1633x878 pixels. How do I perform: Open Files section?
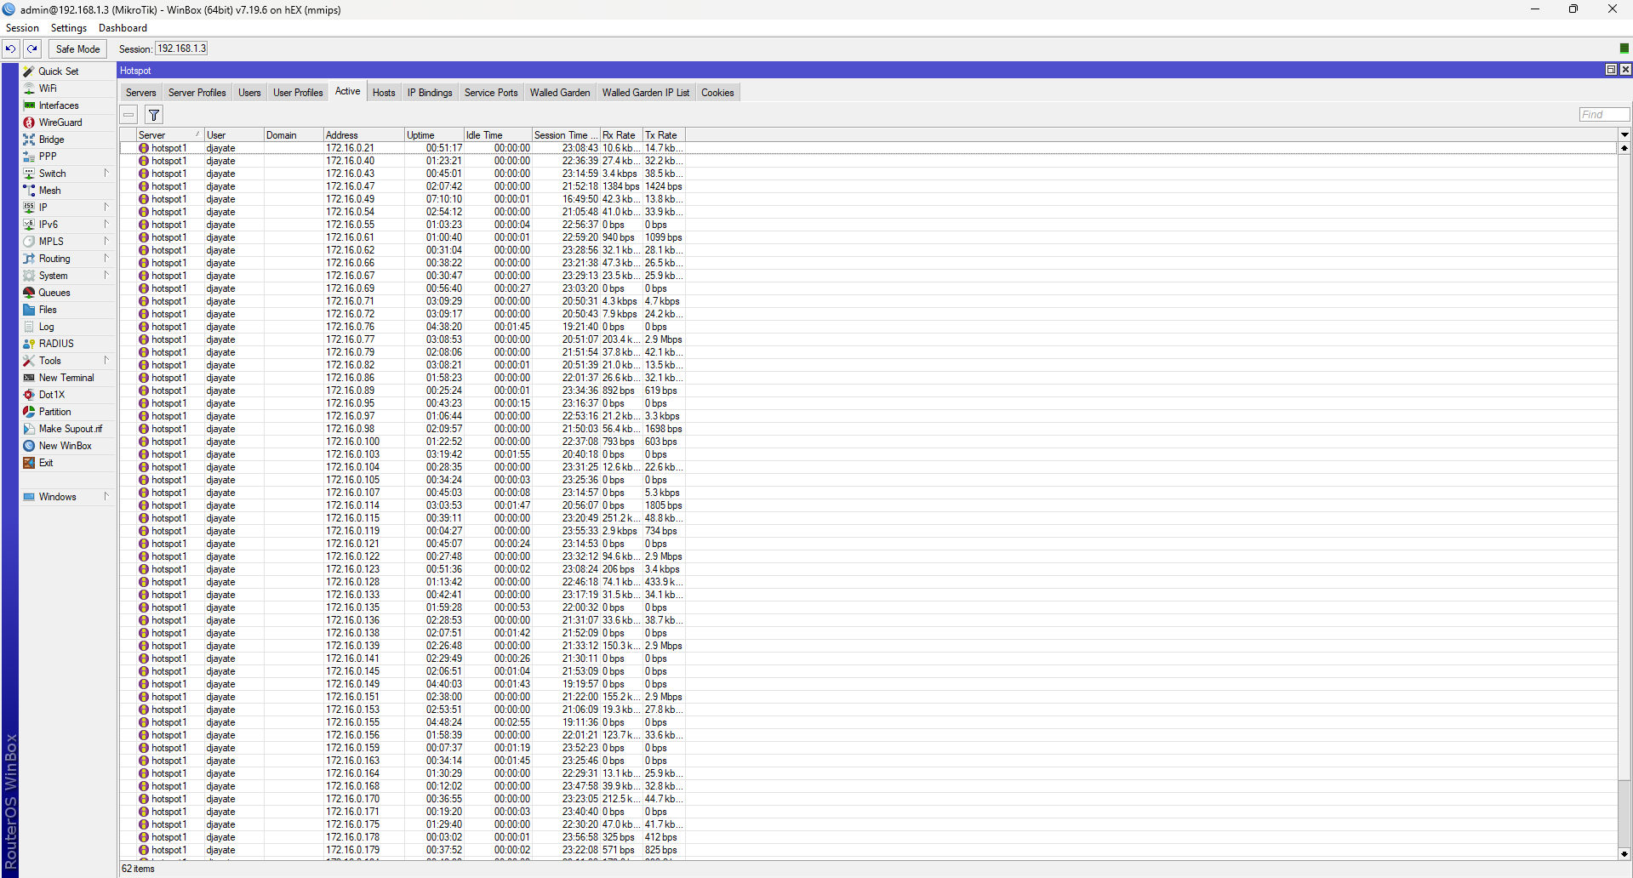[48, 310]
